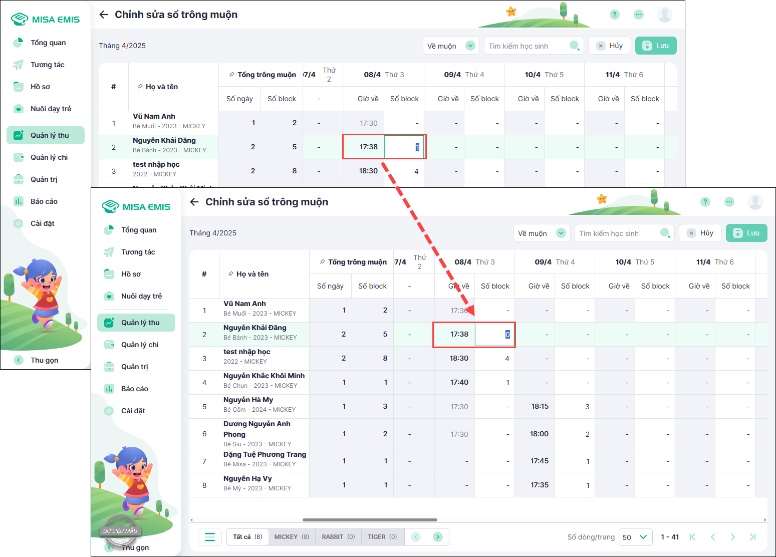Open Báo cáo in the back window sidebar
776x557 pixels.
pos(45,201)
